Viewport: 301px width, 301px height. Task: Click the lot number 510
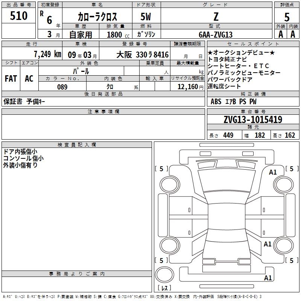pyautogui.click(x=19, y=16)
